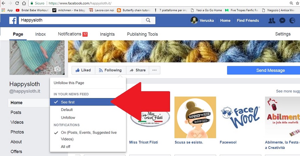The image size is (300, 156).
Task: Click the Share button
Action: tap(138, 70)
